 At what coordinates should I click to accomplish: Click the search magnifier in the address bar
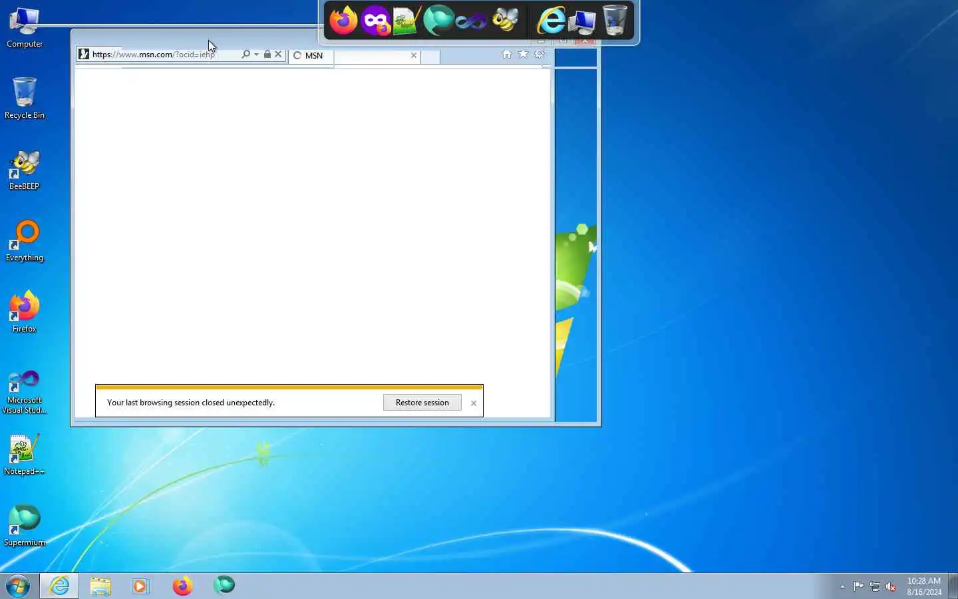point(246,55)
